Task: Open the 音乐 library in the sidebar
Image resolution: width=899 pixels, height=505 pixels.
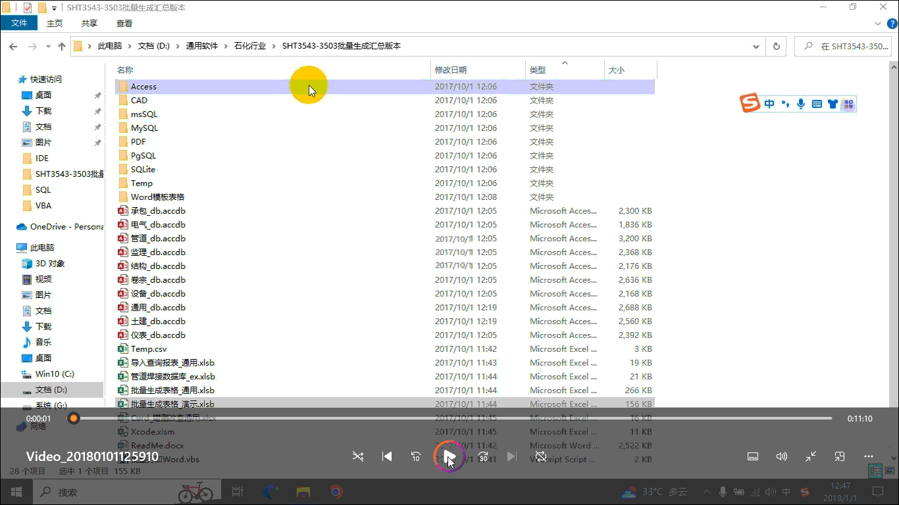Action: click(x=43, y=343)
